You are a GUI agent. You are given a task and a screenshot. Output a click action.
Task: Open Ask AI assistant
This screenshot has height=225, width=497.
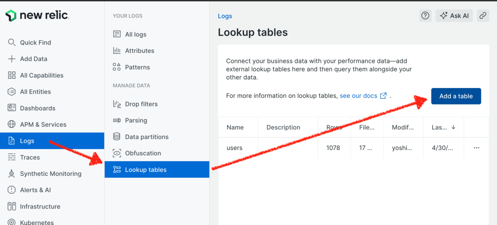[454, 16]
